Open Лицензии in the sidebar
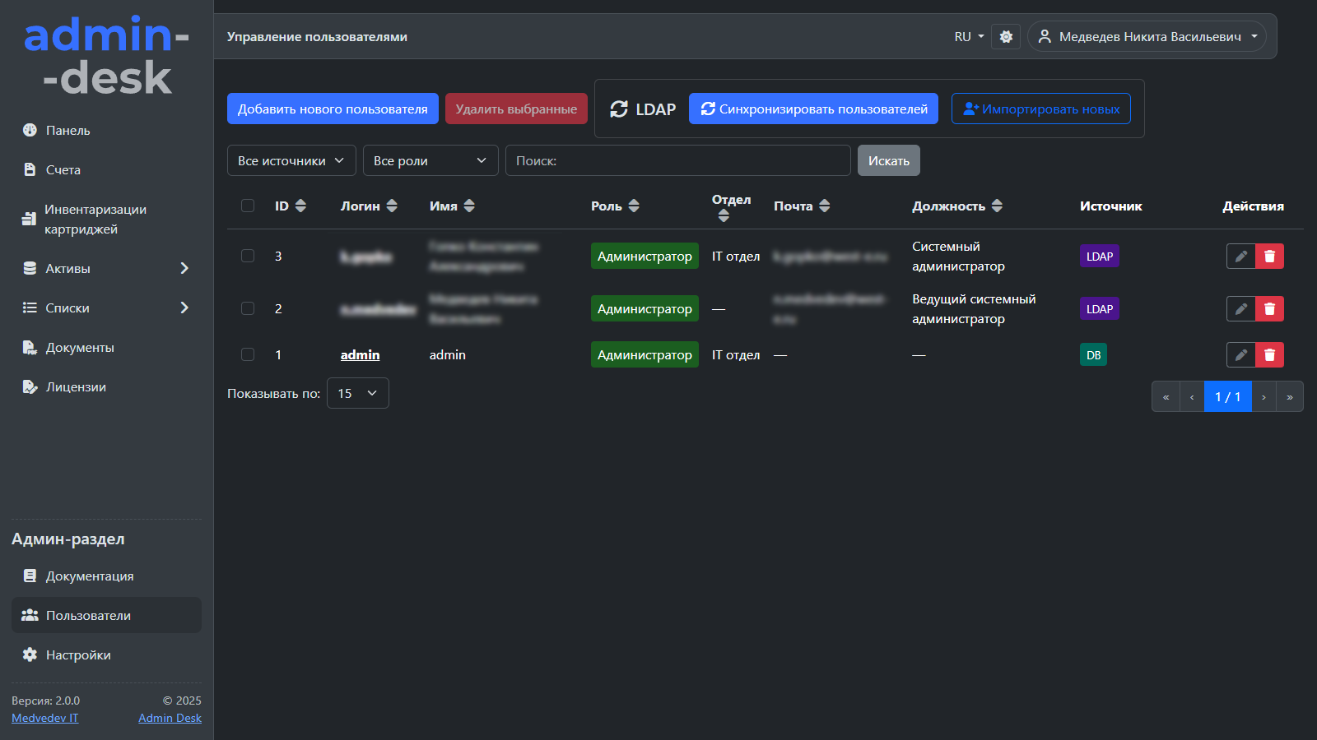 click(76, 387)
